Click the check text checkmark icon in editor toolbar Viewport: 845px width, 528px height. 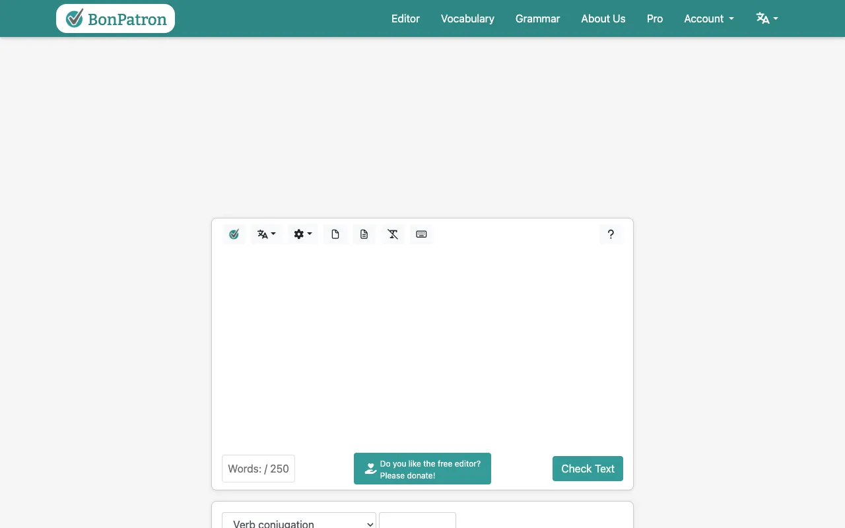click(x=234, y=234)
